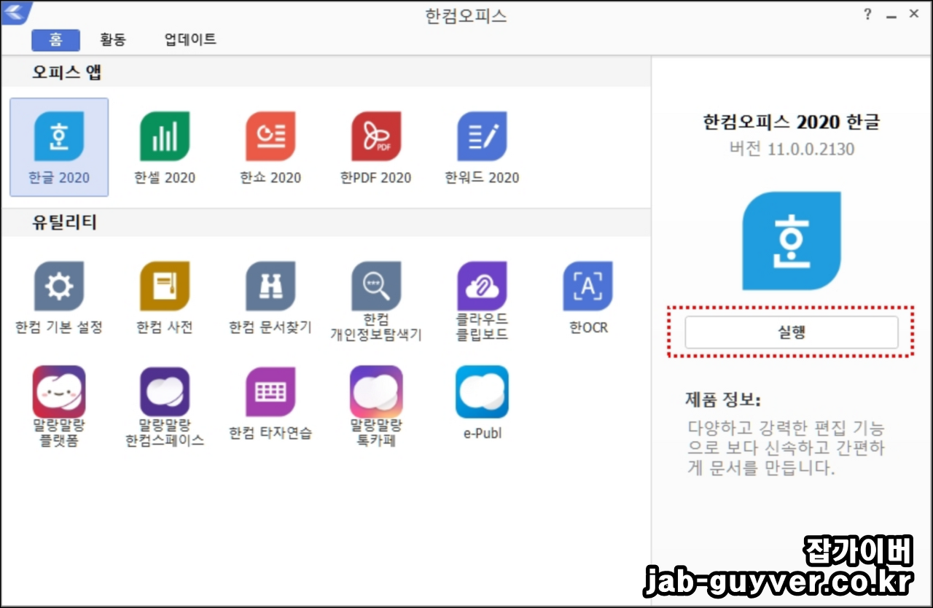Select the 말랑말랑 한컴스페이스 icon
The width and height of the screenshot is (933, 608).
[x=165, y=391]
